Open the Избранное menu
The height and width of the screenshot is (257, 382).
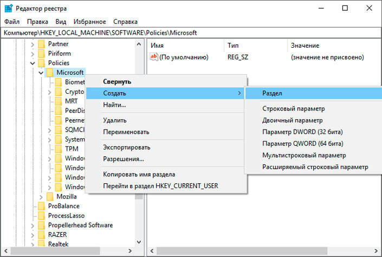(x=89, y=22)
